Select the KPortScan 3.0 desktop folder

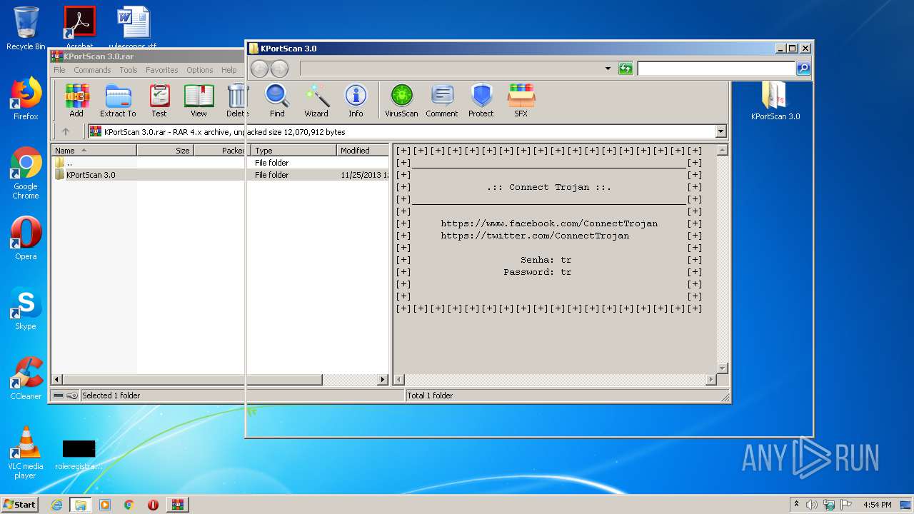775,100
